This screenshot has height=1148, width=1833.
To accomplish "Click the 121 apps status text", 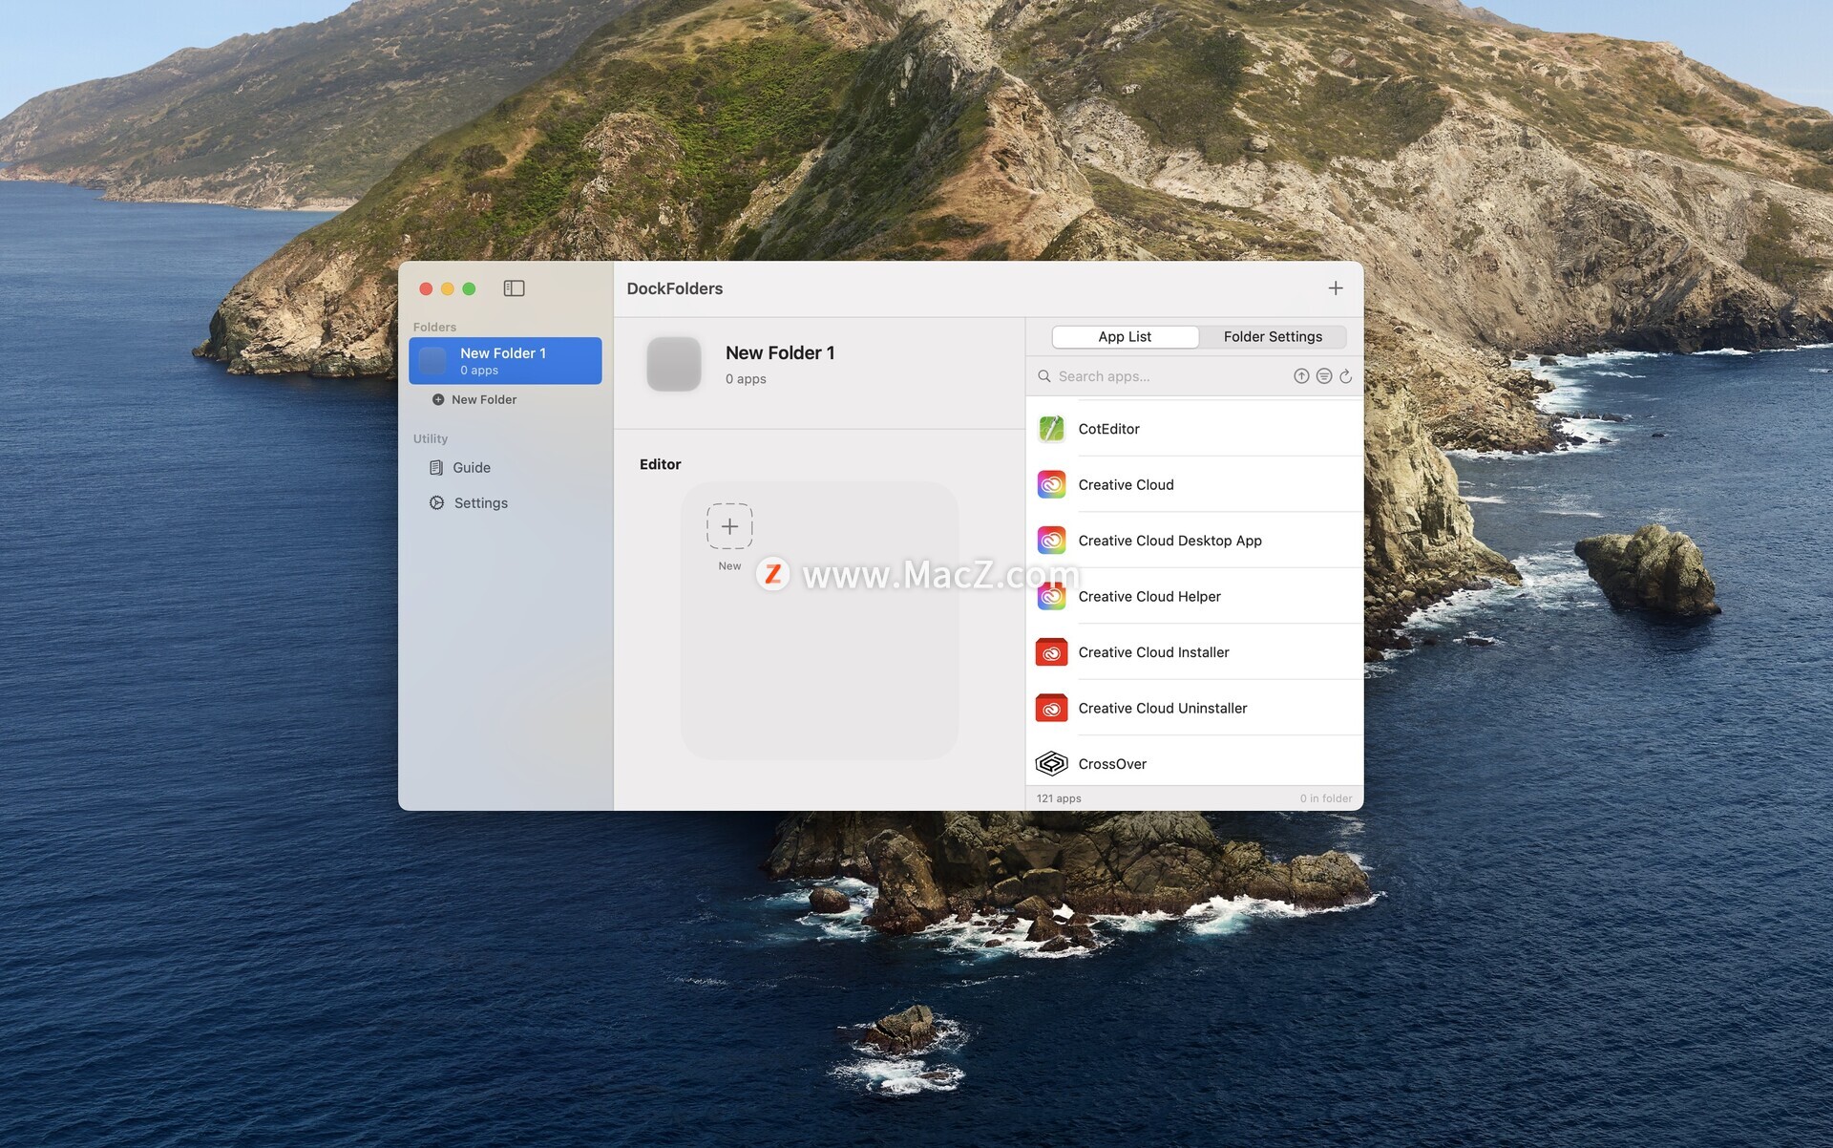I will pos(1059,798).
